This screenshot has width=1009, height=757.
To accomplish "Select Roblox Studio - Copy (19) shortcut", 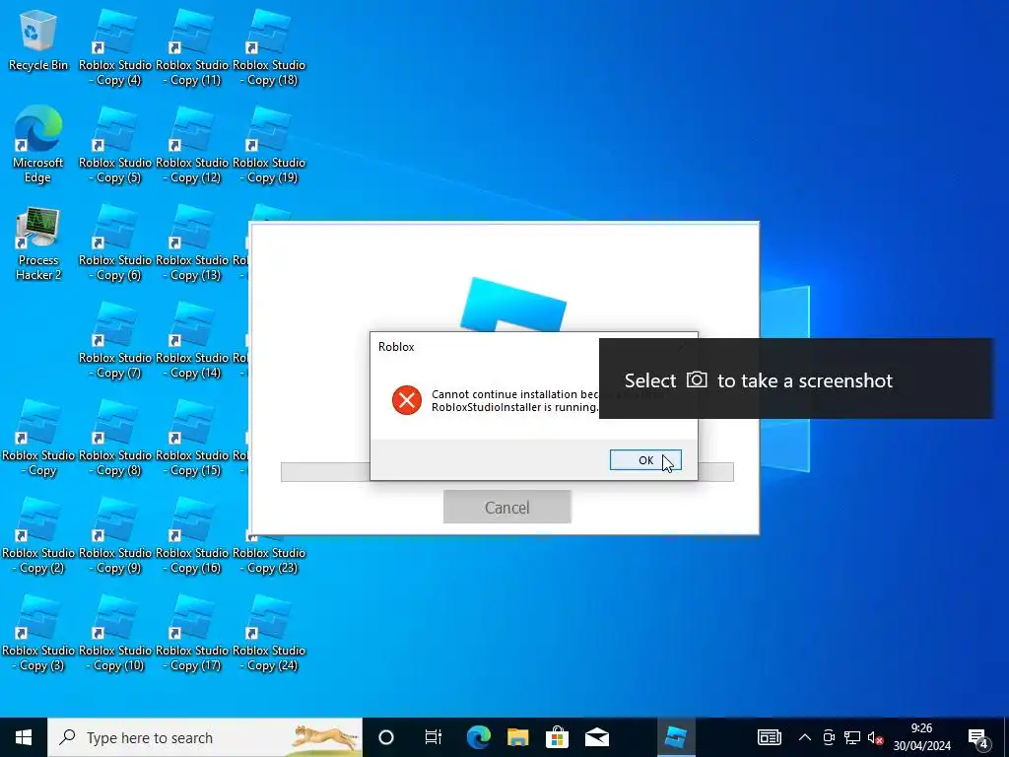I will pos(269,146).
